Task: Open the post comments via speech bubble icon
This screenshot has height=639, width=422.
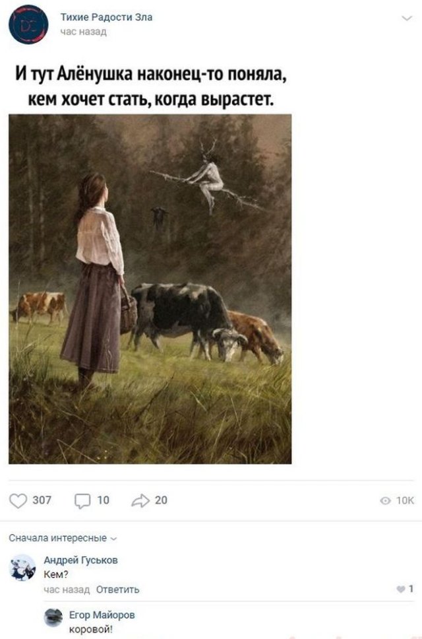Action: 82,500
